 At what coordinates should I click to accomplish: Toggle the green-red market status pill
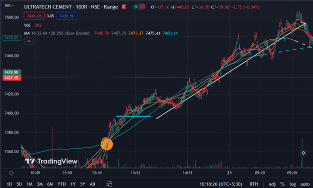pos(139,7)
